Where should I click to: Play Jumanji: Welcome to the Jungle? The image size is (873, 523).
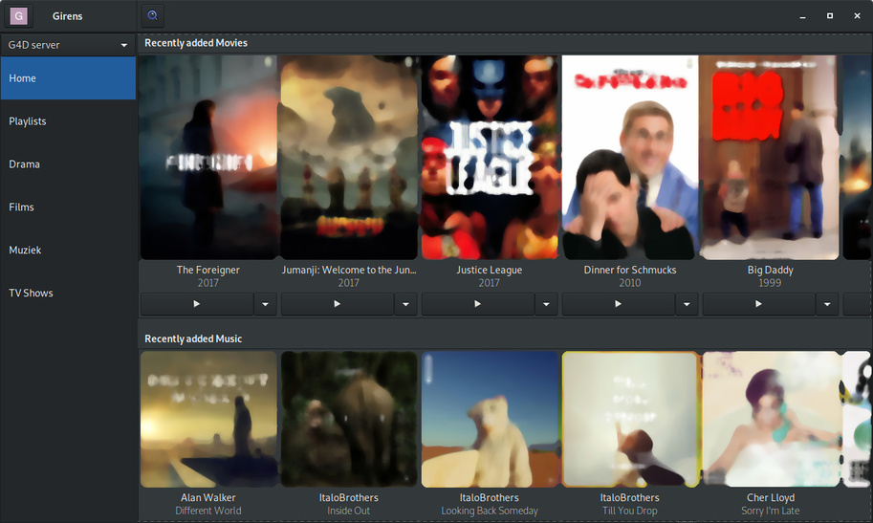pyautogui.click(x=337, y=304)
